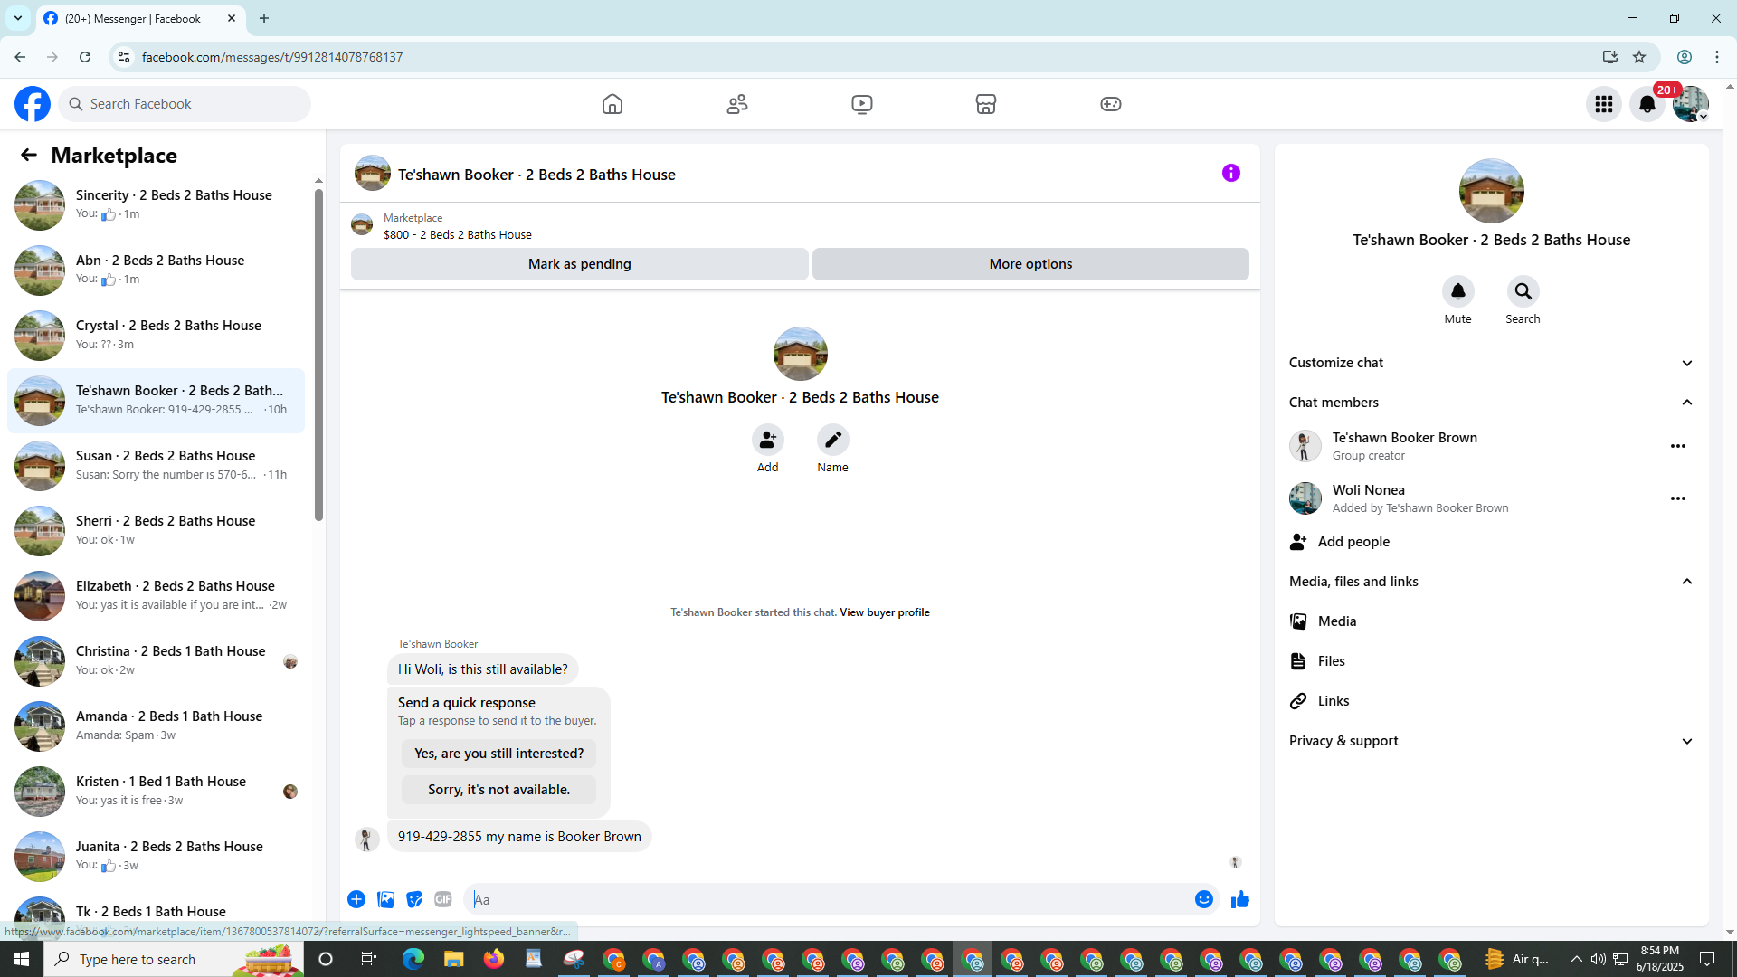Click More options button

click(1030, 264)
